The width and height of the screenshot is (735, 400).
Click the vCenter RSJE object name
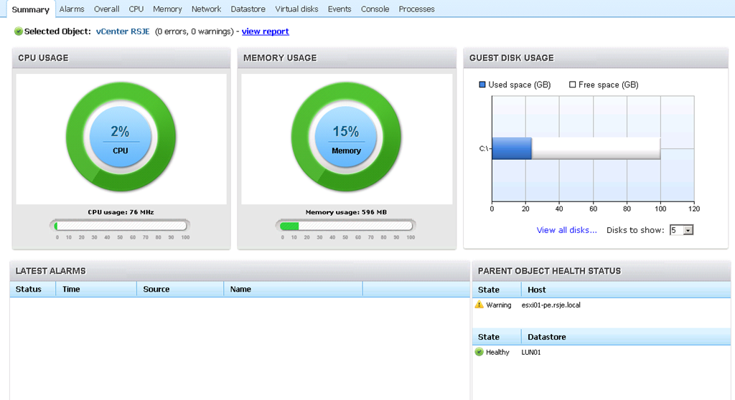tap(122, 32)
